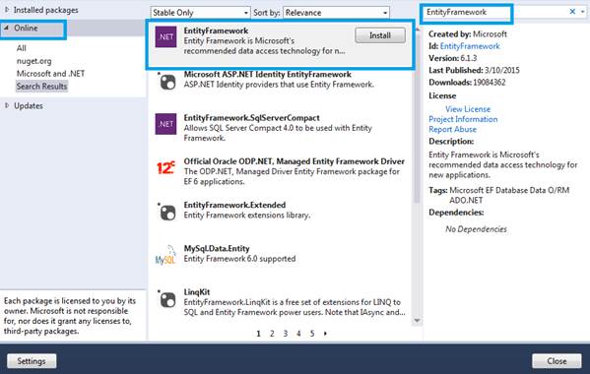Click the Microsoft ASP.NET Identity EntityFramework package icon
The image size is (590, 374).
tap(167, 81)
